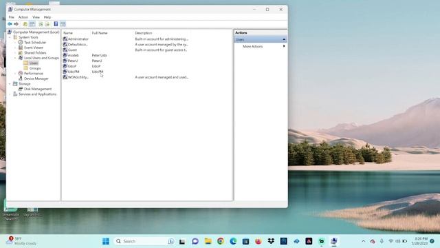Open network and volume system tray group

[x=397, y=241]
